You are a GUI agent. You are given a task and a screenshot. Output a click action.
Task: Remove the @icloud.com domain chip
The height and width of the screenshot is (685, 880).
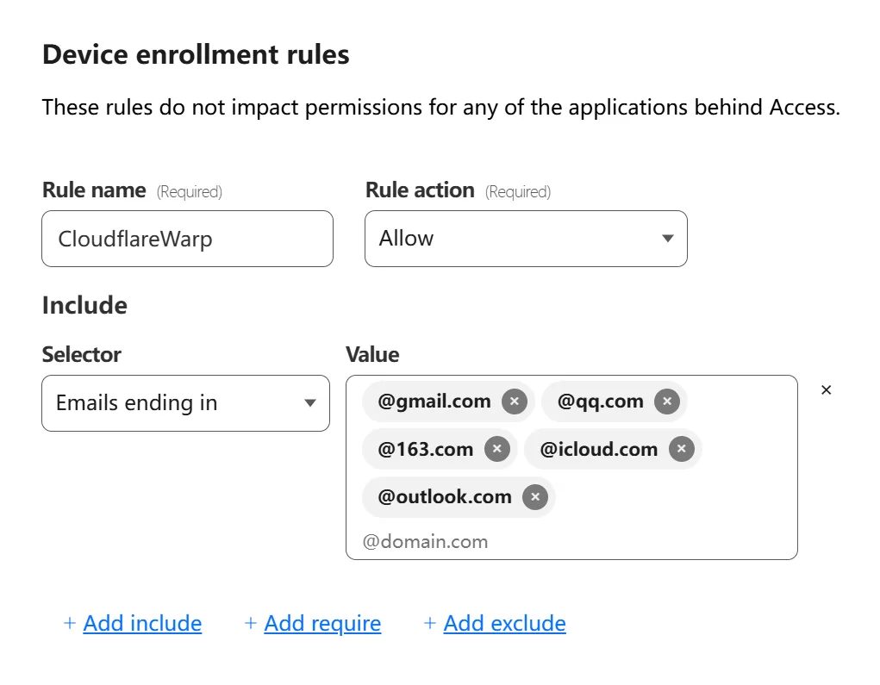681,450
